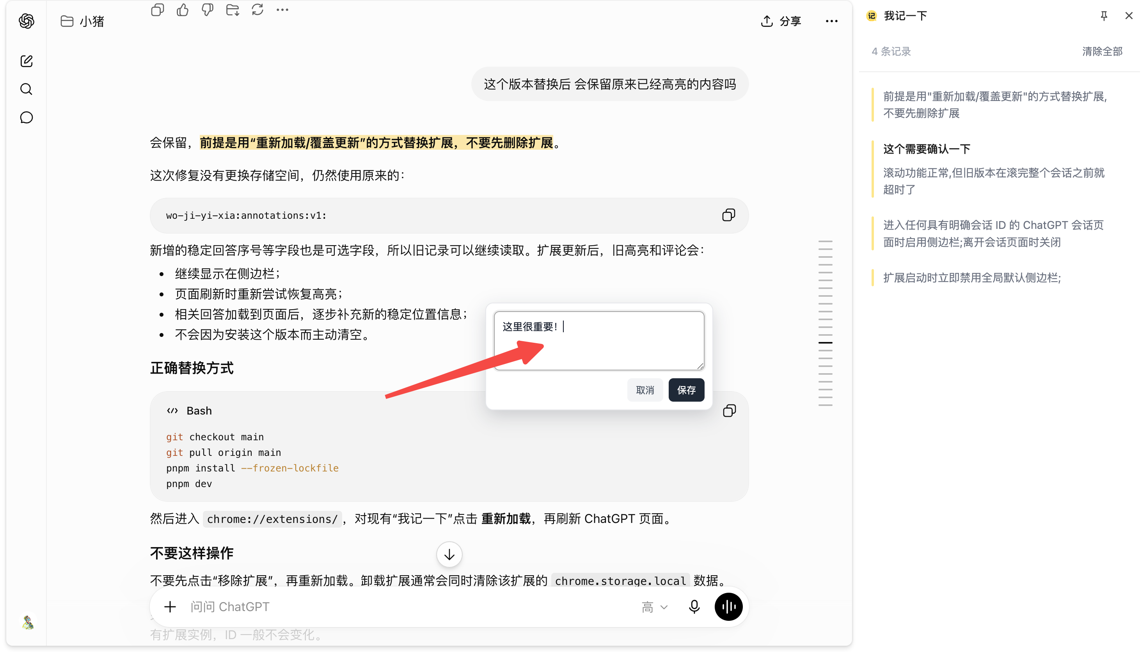
Task: Click the code line pnpm install --frozen-lockfile
Action: (252, 468)
